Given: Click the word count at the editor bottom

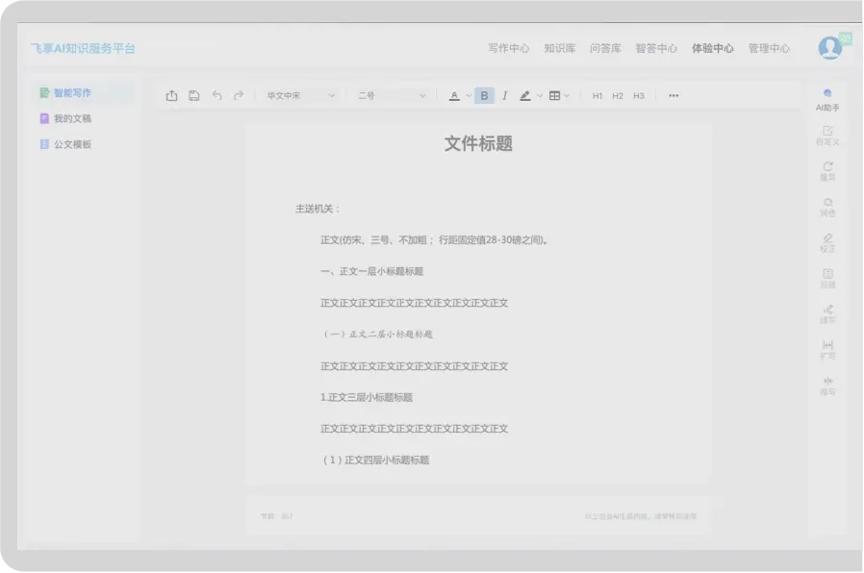Looking at the screenshot, I should pyautogui.click(x=276, y=516).
